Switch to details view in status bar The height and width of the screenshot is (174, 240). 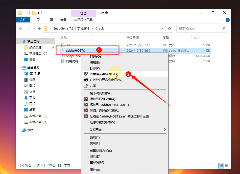pos(221,166)
